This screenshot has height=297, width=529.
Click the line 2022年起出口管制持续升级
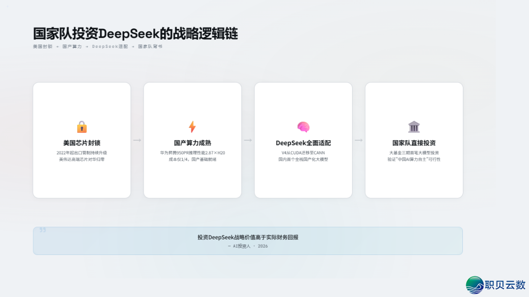coord(82,153)
